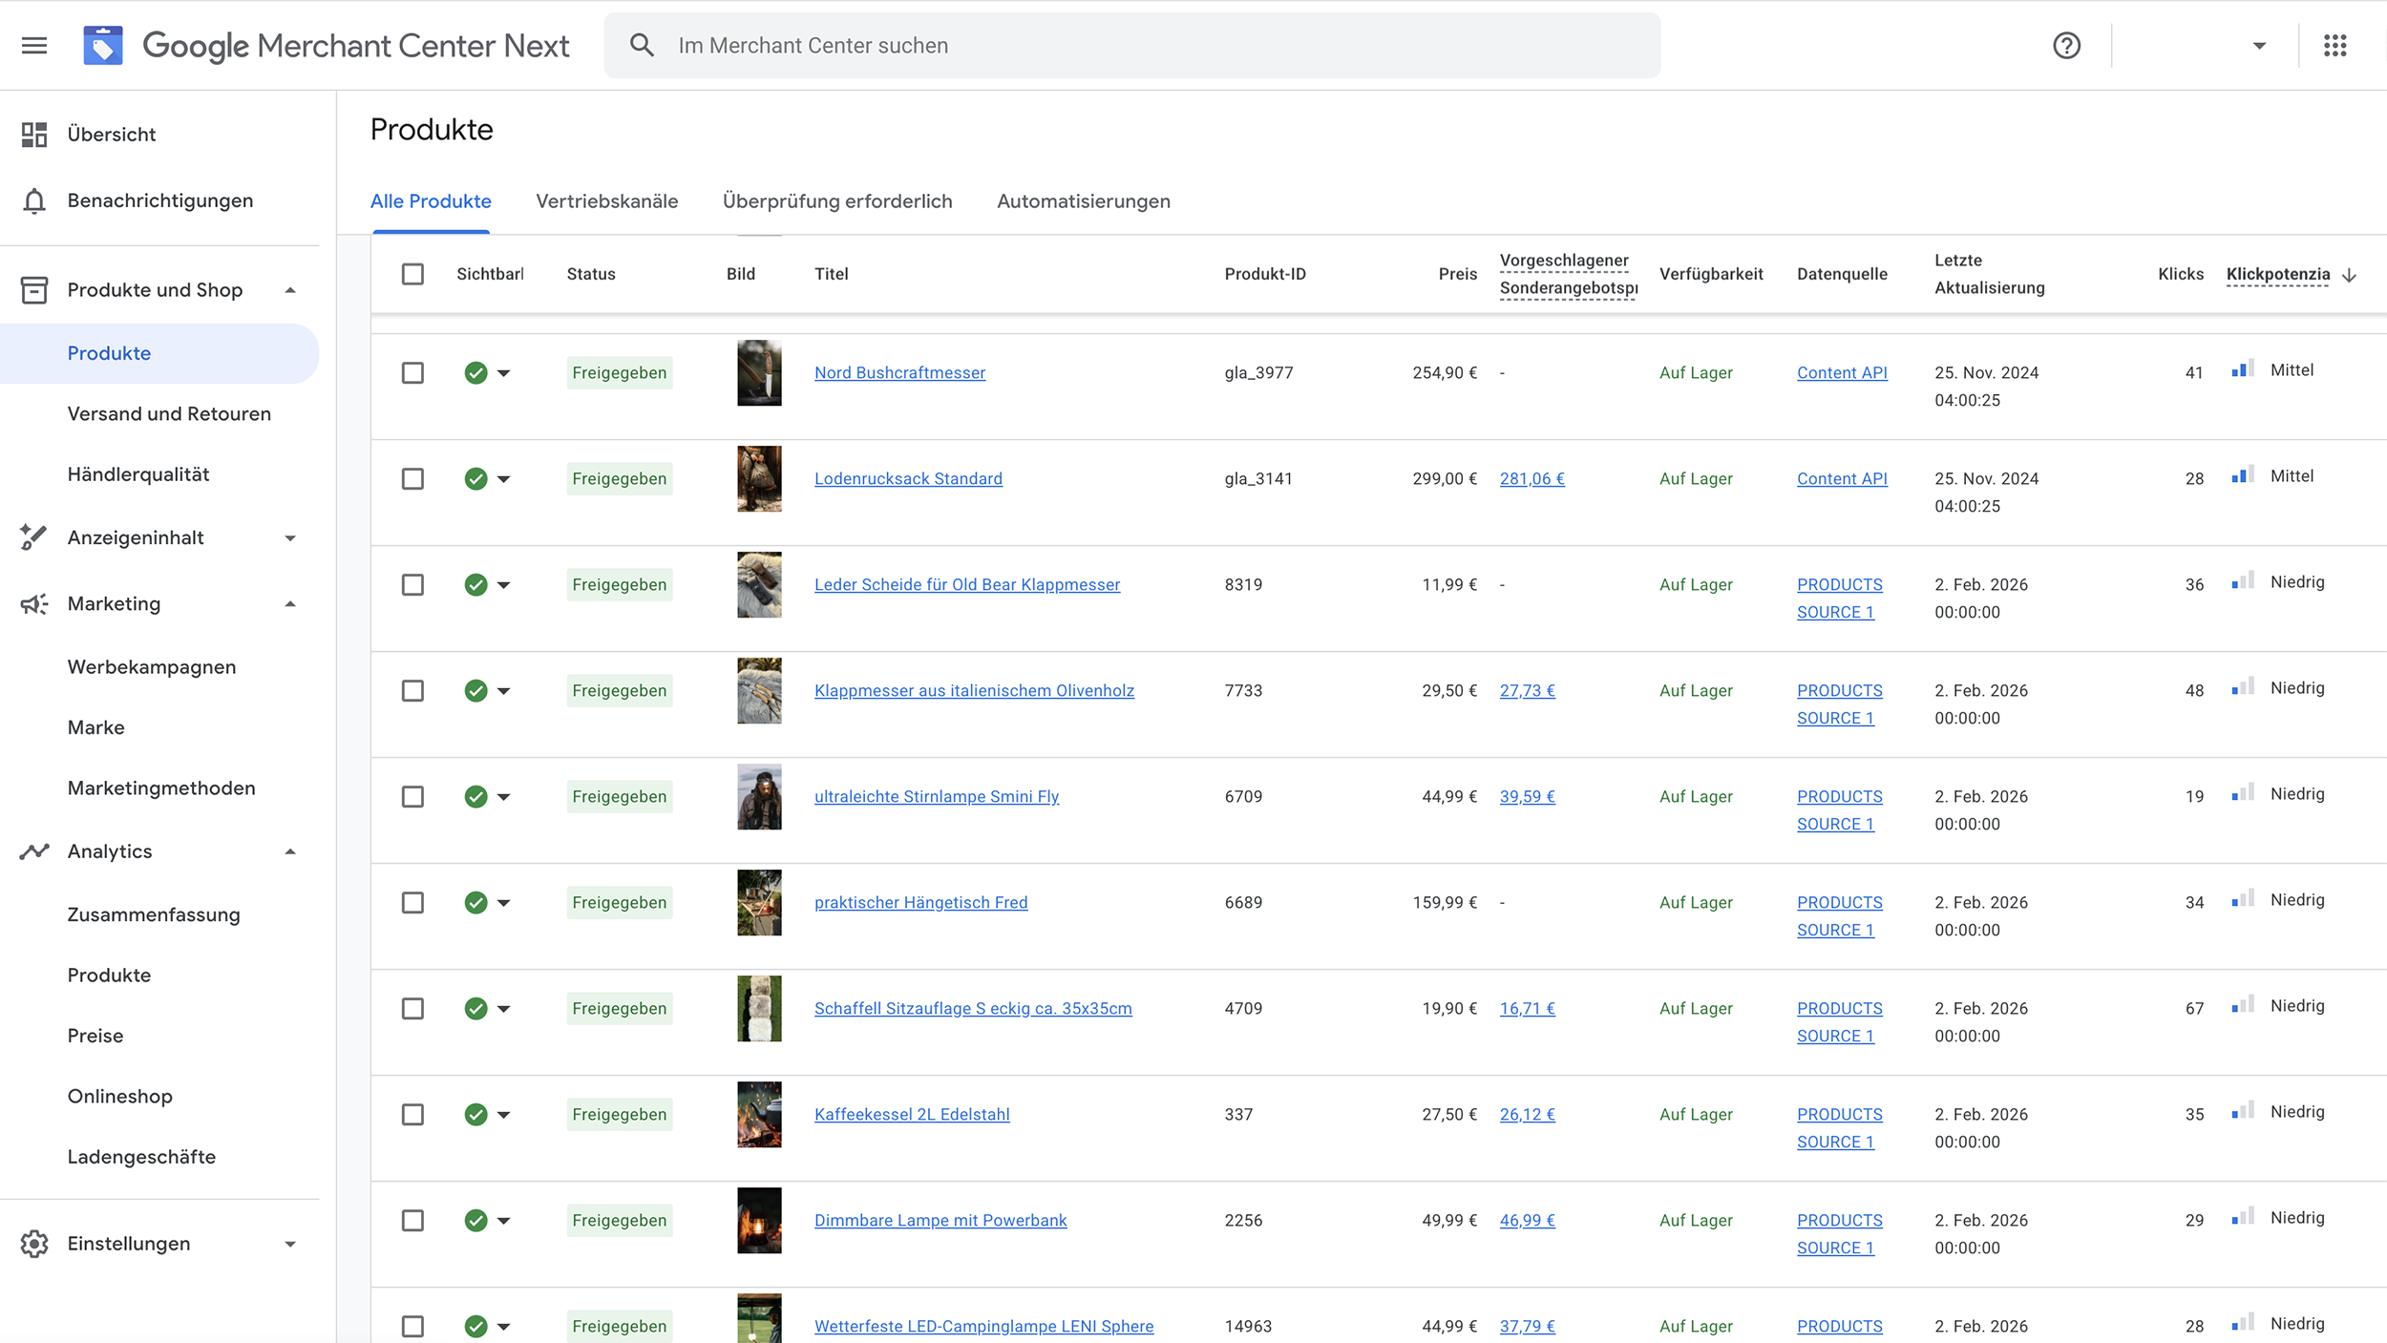Open visibility dropdown for Lodenrucksack Standard
Screen dimensions: 2387x1343
[x=503, y=479]
